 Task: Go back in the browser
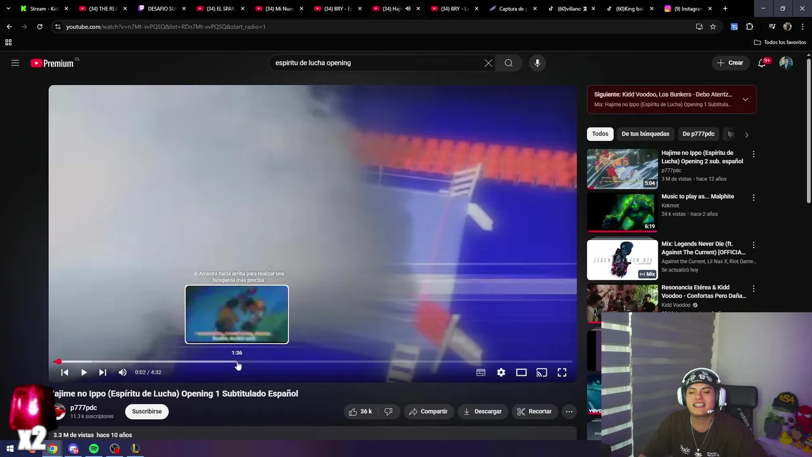9,27
